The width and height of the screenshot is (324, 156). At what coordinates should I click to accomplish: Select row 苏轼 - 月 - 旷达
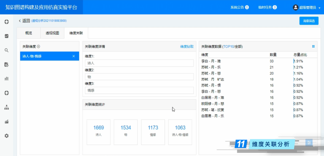coord(258,79)
